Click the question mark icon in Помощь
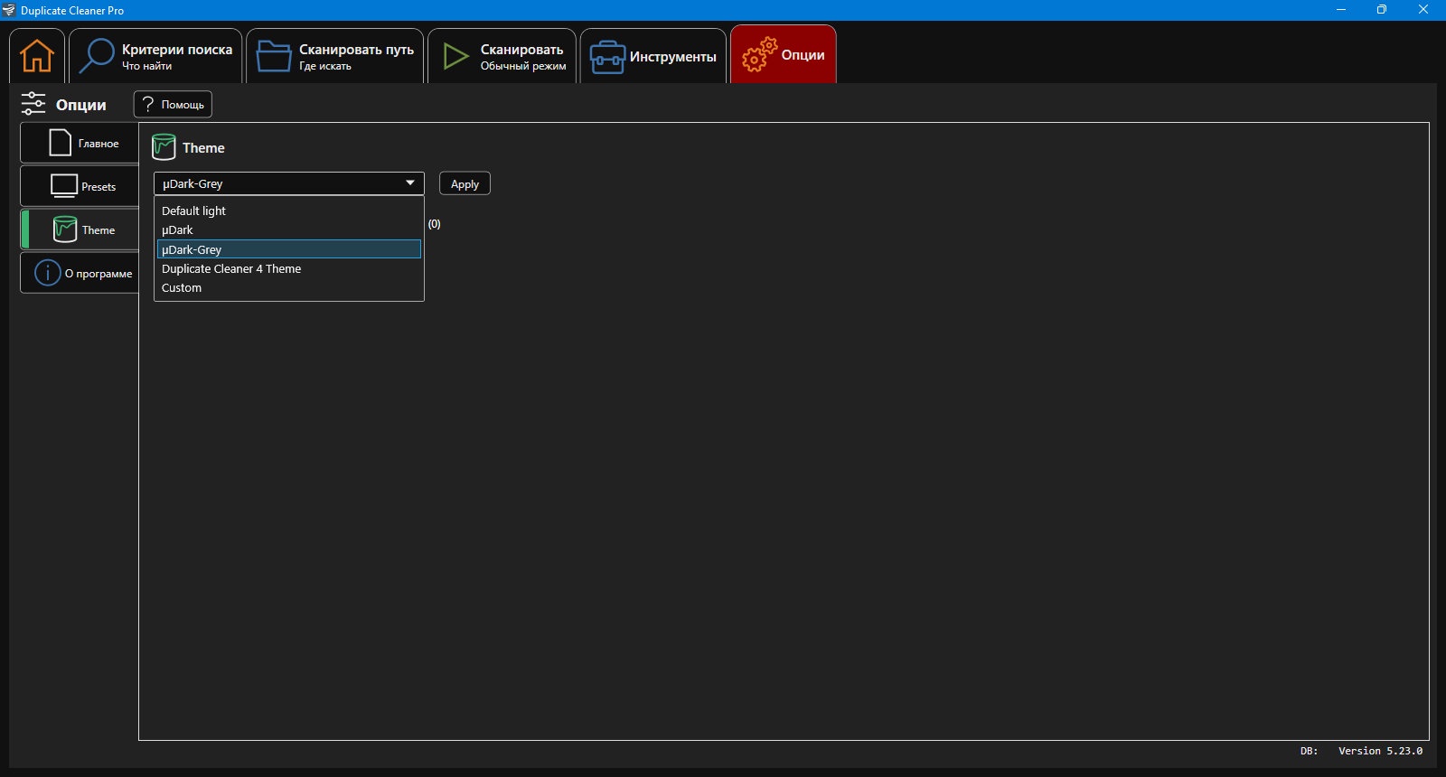Viewport: 1446px width, 777px height. (x=149, y=104)
